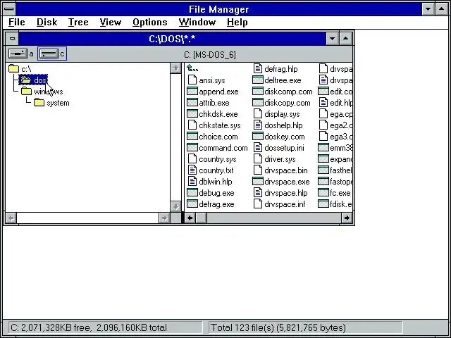The image size is (451, 338).
Task: Select diskcopy.com program icon
Action: pyautogui.click(x=258, y=102)
